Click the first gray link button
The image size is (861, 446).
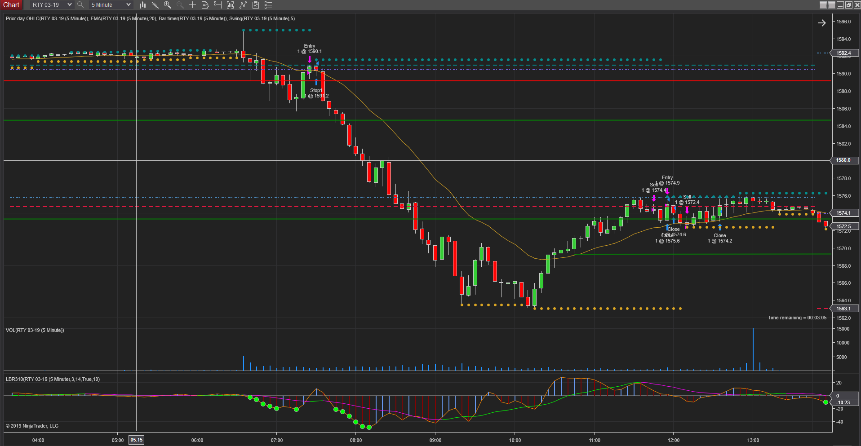(823, 5)
